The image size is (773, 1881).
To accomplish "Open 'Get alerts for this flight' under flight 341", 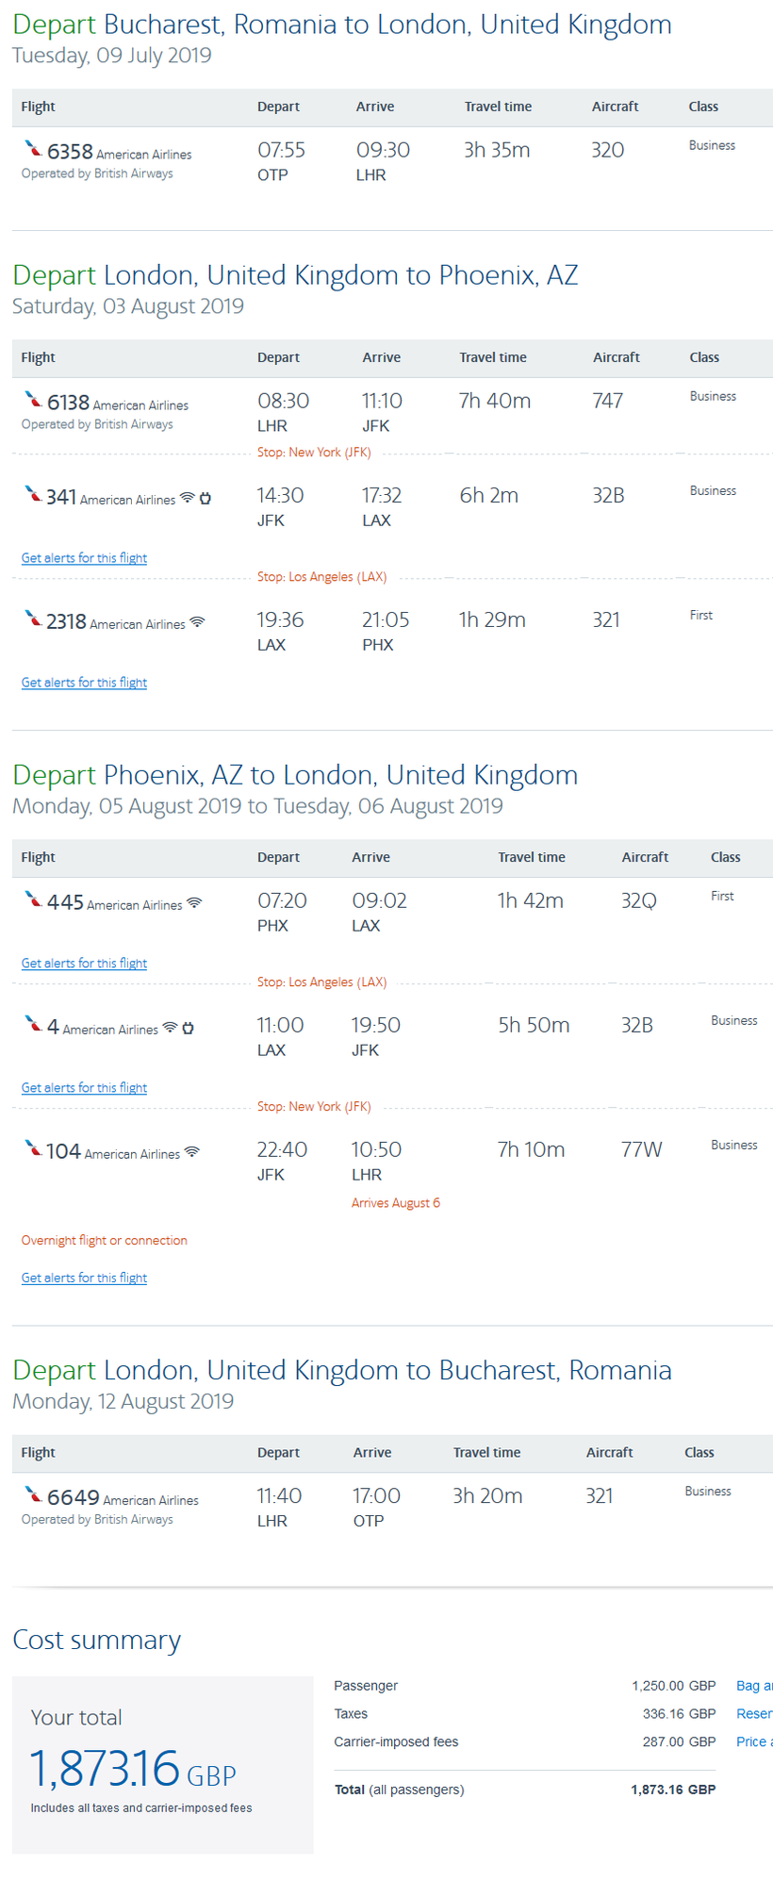I will (x=84, y=558).
